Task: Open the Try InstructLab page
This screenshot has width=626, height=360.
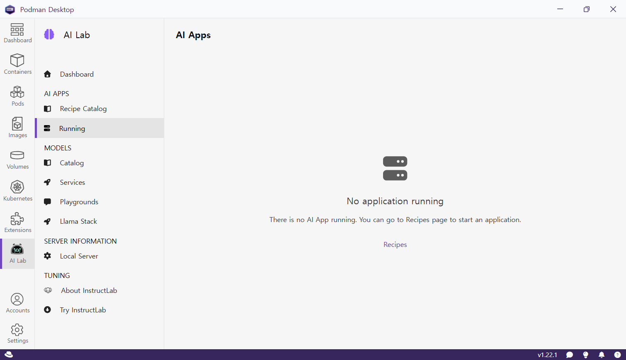Action: [x=82, y=310]
